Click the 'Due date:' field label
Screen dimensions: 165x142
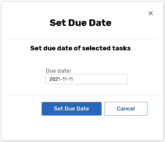58,71
